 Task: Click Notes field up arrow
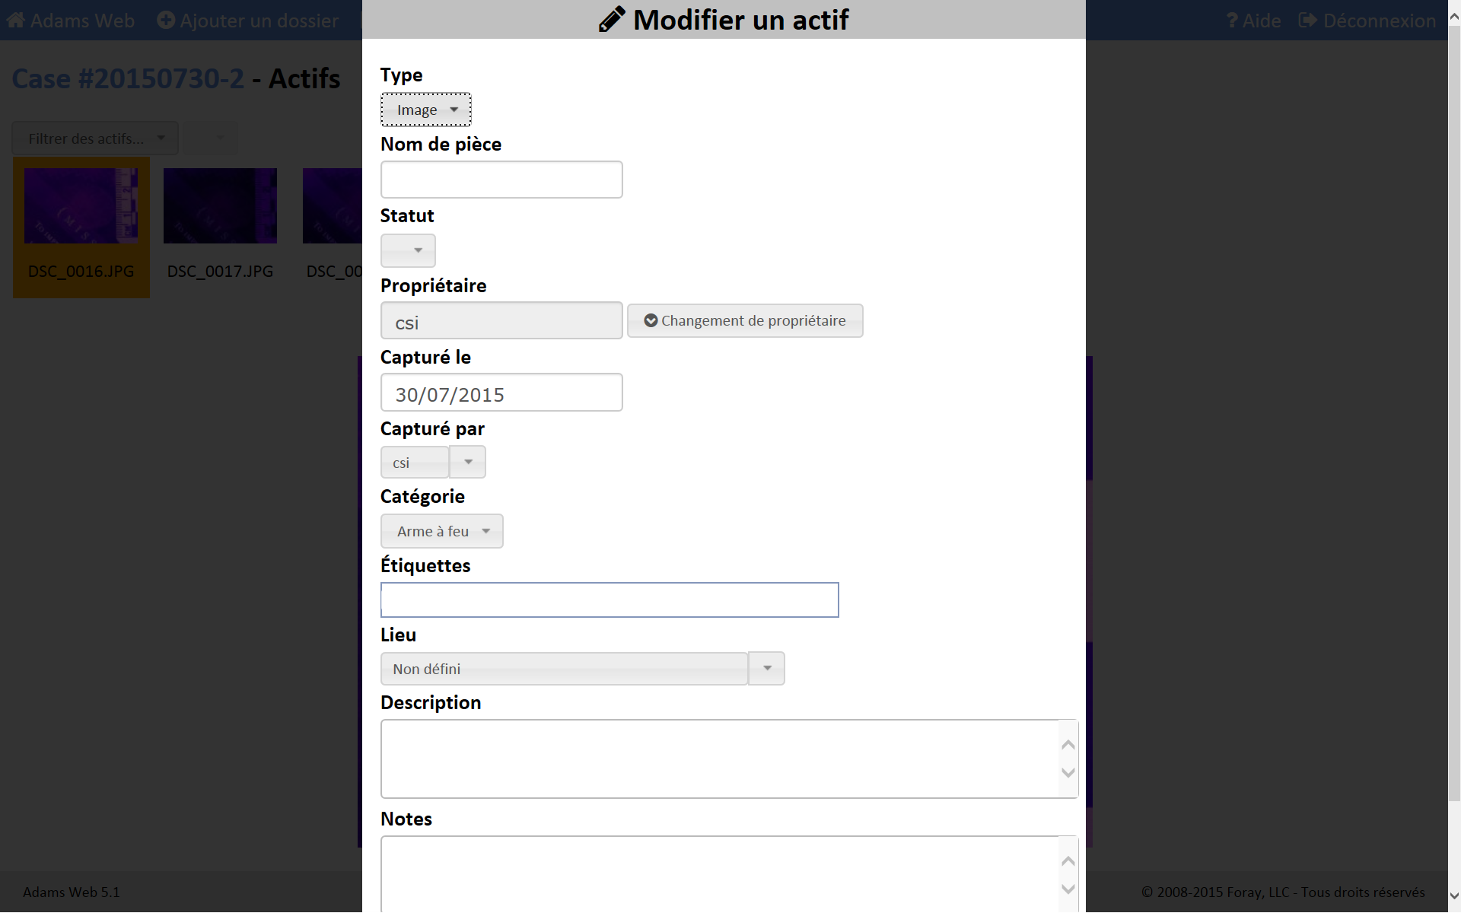click(1068, 861)
